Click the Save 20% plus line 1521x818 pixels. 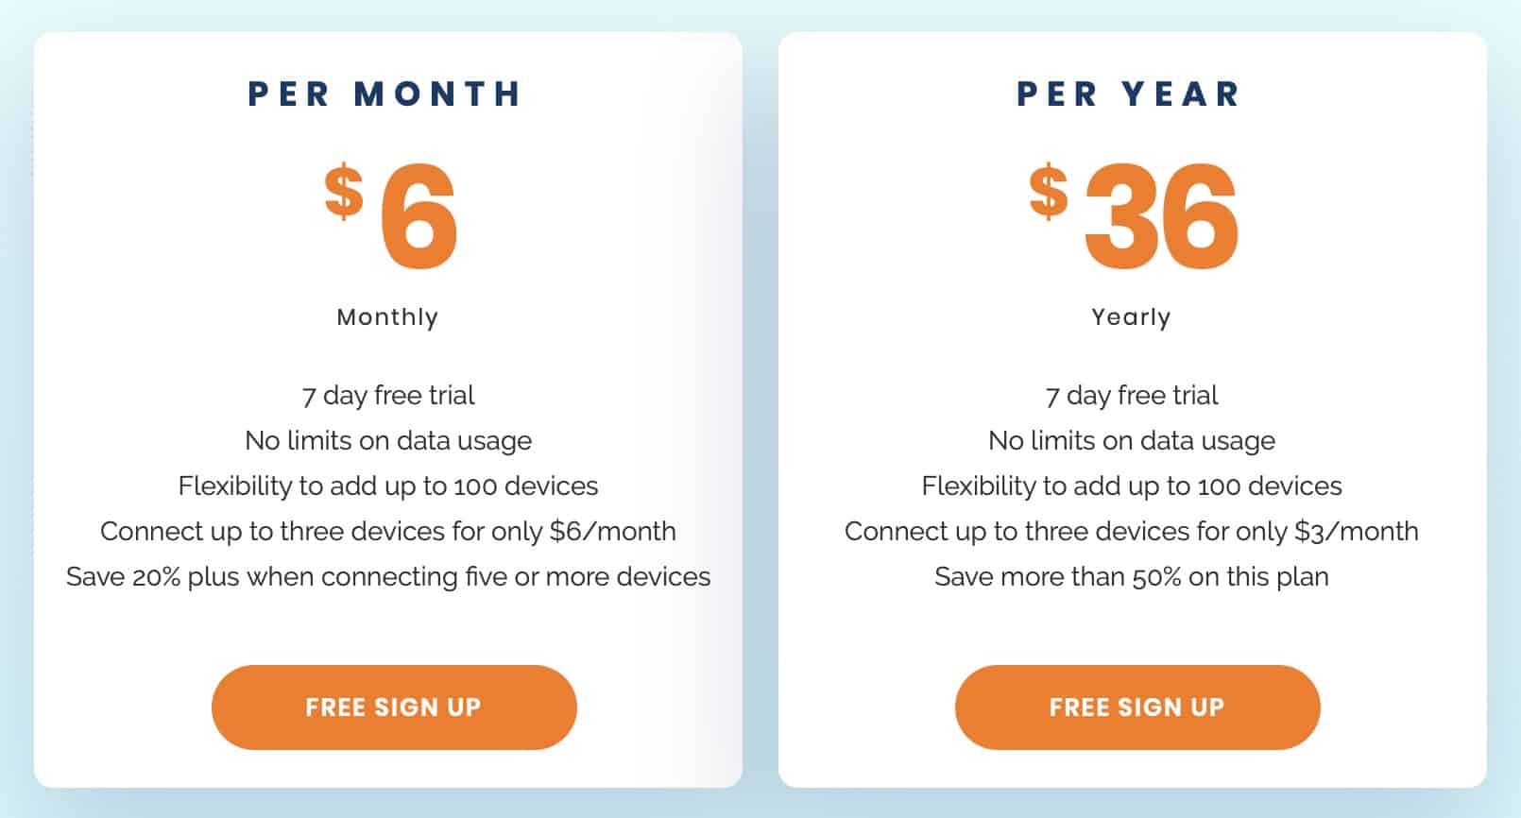tap(388, 576)
